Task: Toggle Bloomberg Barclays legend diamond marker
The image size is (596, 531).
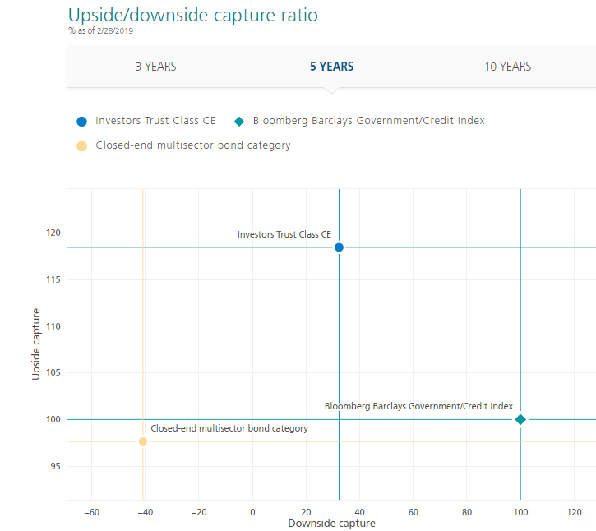Action: pyautogui.click(x=239, y=122)
